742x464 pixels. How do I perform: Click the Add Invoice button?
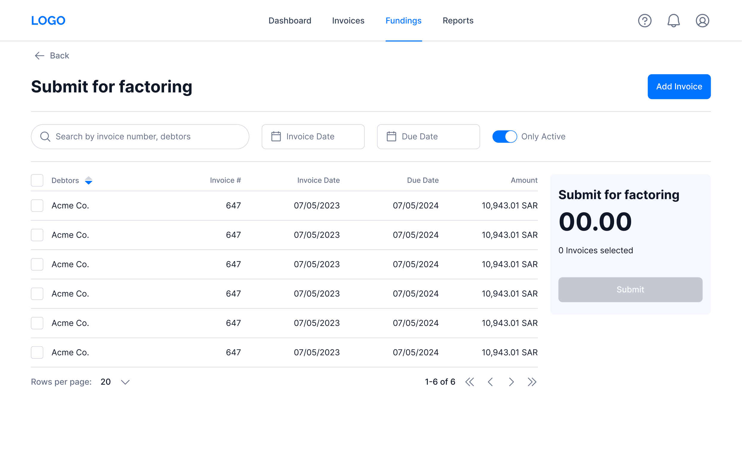tap(679, 86)
